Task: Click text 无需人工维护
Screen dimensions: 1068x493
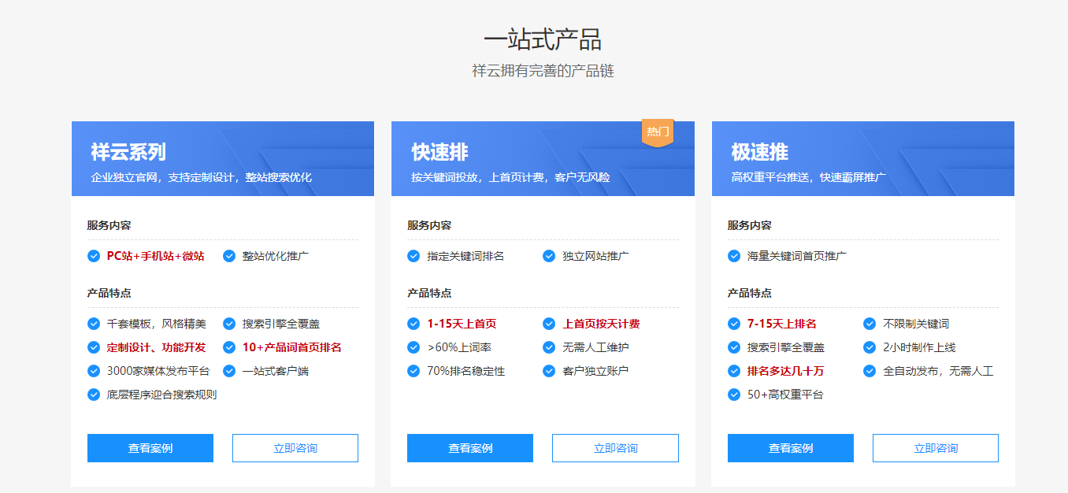Action: click(x=595, y=347)
